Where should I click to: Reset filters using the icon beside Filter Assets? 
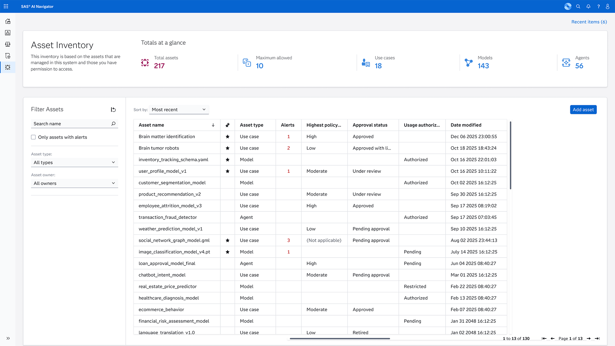click(113, 109)
